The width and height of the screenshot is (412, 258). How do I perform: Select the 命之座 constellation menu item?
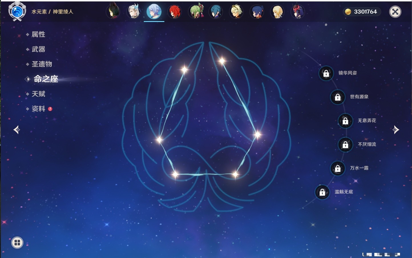pyautogui.click(x=46, y=79)
